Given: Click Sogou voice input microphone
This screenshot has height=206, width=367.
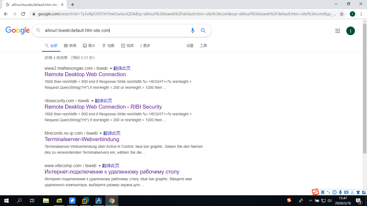Looking at the screenshot, I should click(x=340, y=192).
